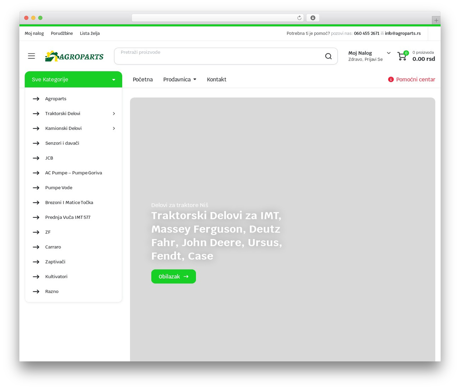The width and height of the screenshot is (460, 389).
Task: Open the hamburger menu icon
Action: (32, 56)
